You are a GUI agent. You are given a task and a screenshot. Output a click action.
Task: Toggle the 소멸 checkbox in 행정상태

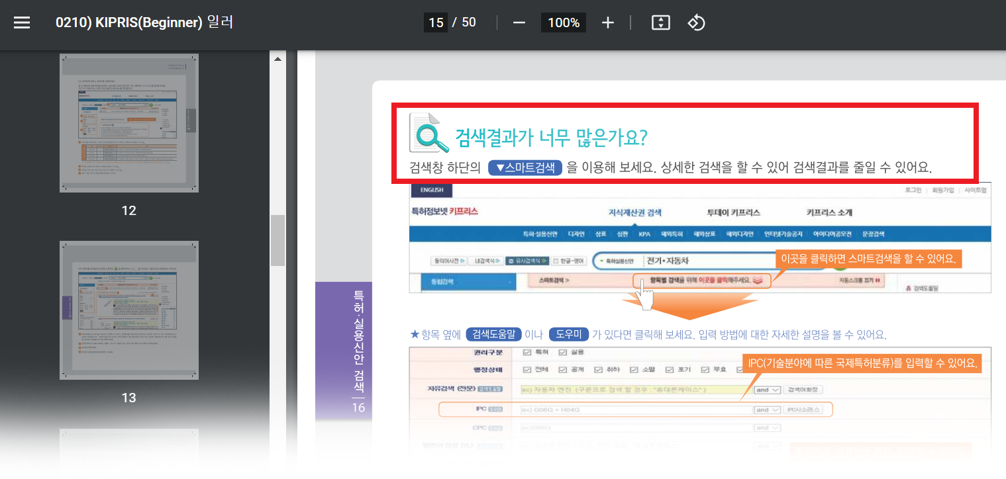(x=634, y=370)
